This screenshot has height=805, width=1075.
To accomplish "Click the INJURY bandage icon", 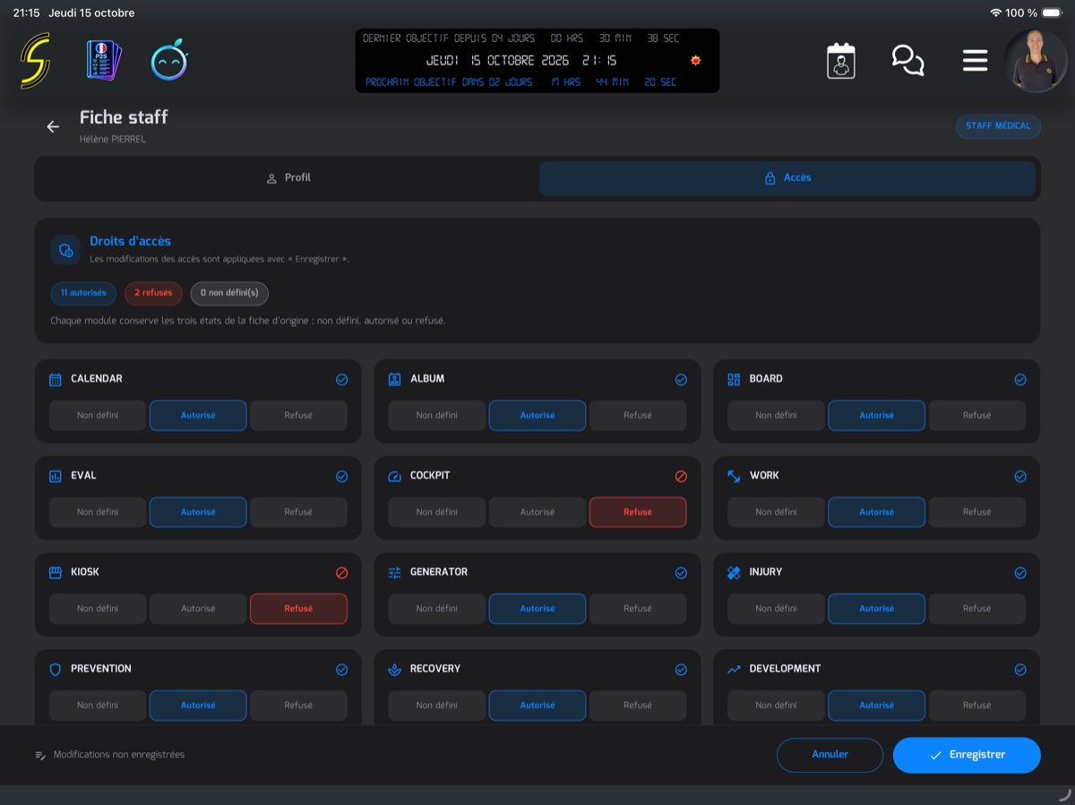I will [x=734, y=572].
